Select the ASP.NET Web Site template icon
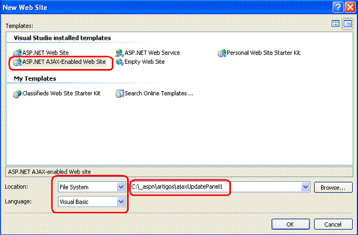358x235 pixels. point(18,53)
